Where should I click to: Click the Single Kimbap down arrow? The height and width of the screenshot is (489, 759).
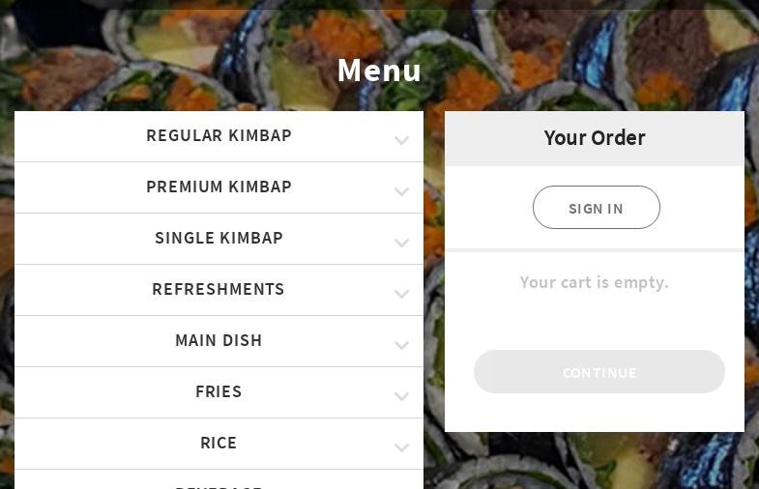(402, 243)
